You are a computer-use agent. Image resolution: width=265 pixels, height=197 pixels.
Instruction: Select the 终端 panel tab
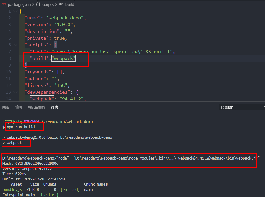click(x=55, y=107)
